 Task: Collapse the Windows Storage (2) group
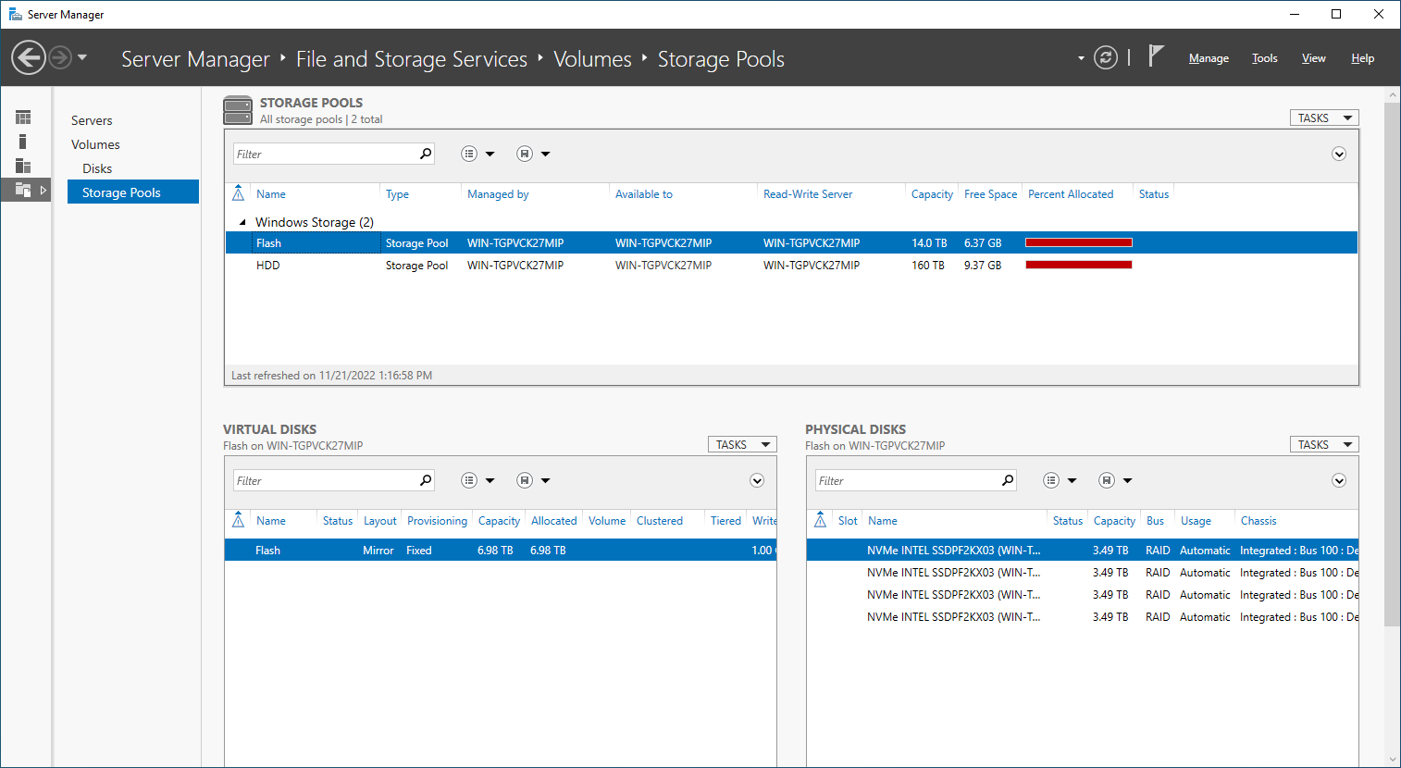point(242,222)
